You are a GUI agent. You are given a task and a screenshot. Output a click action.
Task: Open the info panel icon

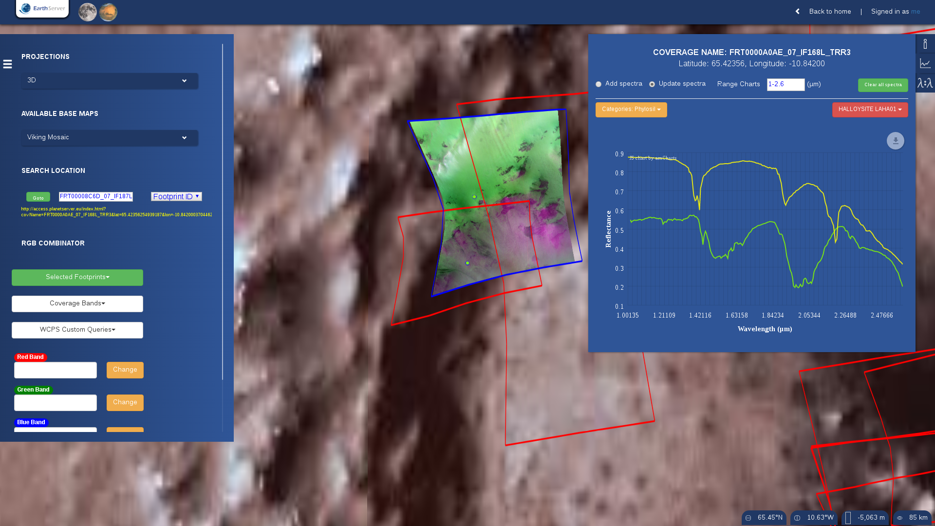point(925,44)
